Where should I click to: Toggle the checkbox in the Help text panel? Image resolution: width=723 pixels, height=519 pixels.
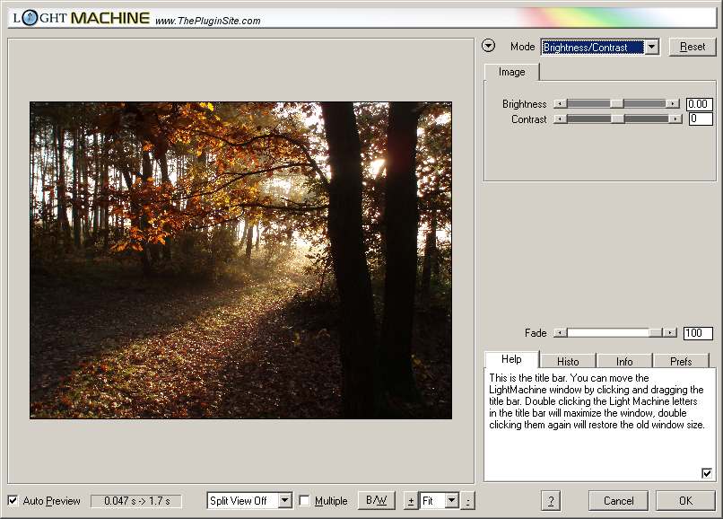point(706,473)
